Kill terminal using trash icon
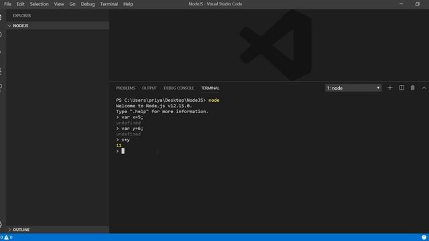429x241 pixels. point(413,88)
